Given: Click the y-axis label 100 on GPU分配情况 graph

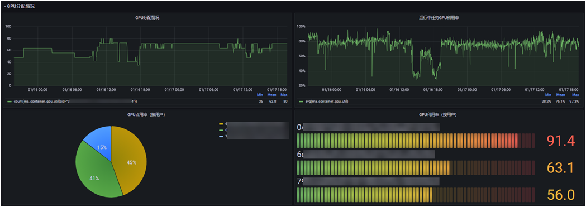Looking at the screenshot, I should tap(8, 26).
